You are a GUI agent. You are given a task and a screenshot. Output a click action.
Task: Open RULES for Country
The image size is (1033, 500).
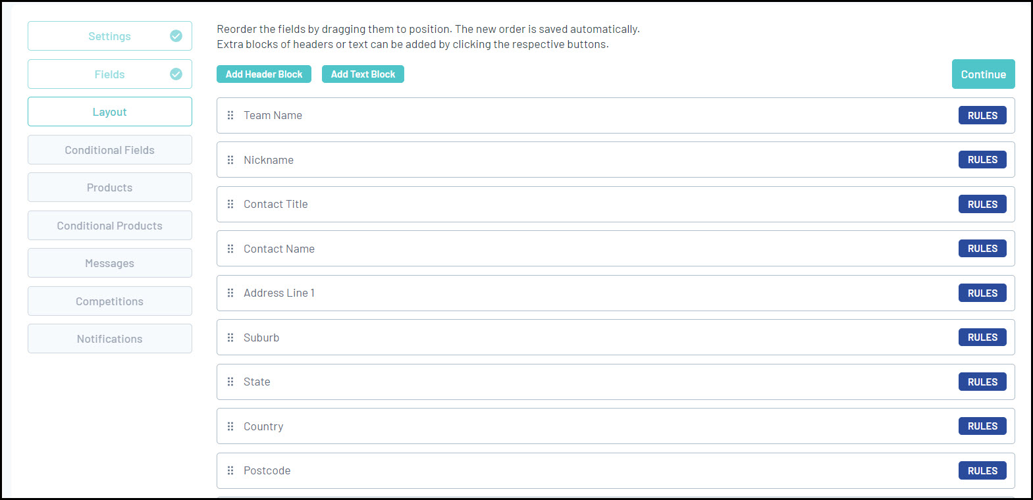982,426
